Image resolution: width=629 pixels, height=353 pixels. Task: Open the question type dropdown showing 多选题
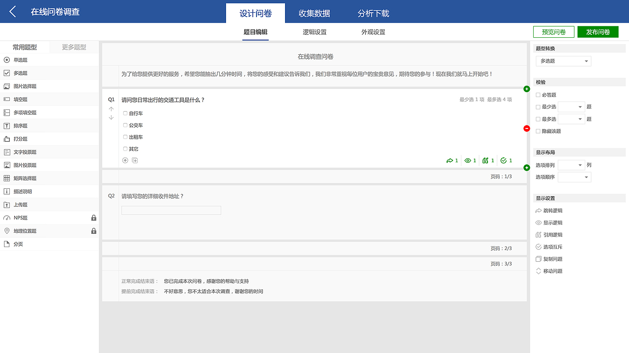click(x=563, y=61)
